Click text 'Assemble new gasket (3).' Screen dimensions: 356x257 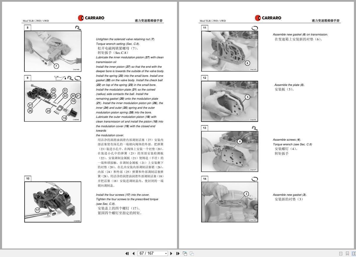pyautogui.click(x=290, y=195)
